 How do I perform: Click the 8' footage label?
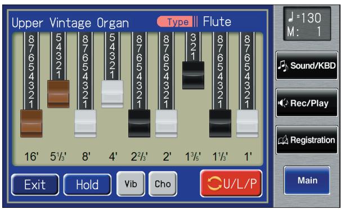[x=86, y=157]
